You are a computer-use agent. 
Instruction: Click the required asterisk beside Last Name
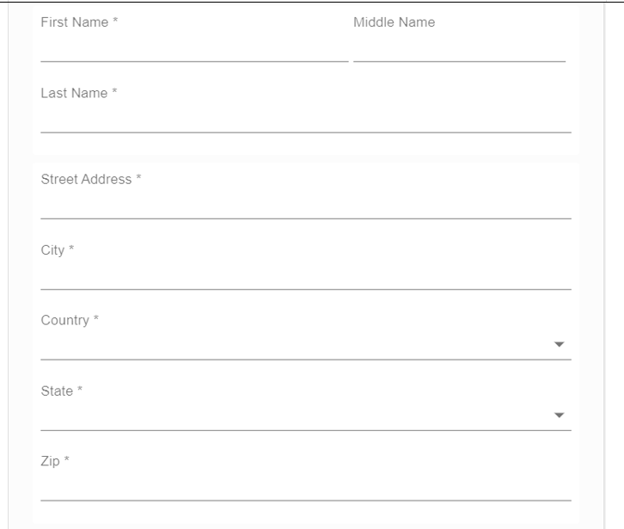[114, 92]
